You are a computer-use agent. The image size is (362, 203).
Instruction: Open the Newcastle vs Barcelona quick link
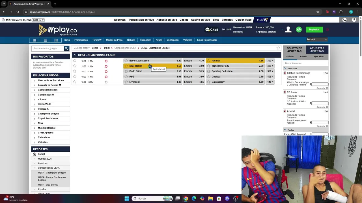51,80
